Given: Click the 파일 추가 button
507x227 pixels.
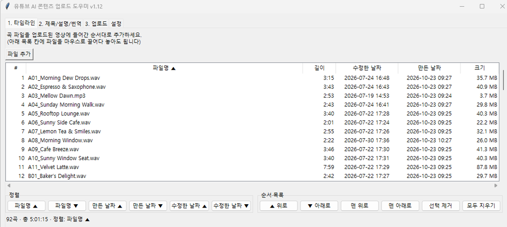Looking at the screenshot, I should 19,54.
